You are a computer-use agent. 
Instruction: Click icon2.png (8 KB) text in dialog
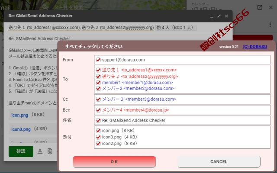119,144
